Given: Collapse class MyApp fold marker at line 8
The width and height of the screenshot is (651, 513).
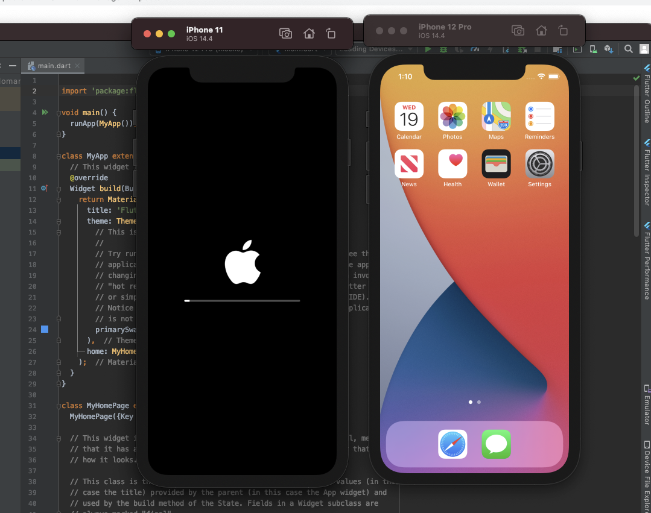Looking at the screenshot, I should pyautogui.click(x=59, y=156).
